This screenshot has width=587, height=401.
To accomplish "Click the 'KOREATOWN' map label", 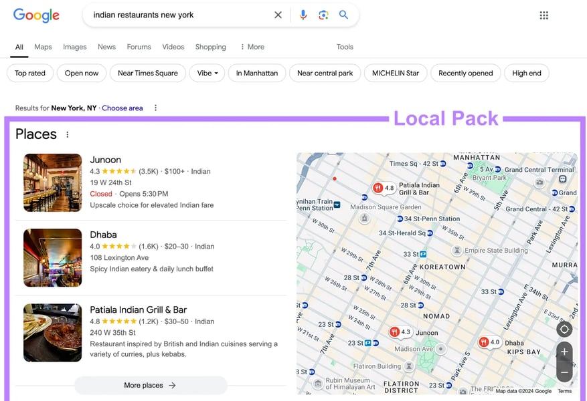I will coord(442,267).
